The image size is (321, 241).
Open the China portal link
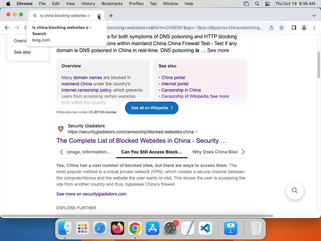coord(173,78)
